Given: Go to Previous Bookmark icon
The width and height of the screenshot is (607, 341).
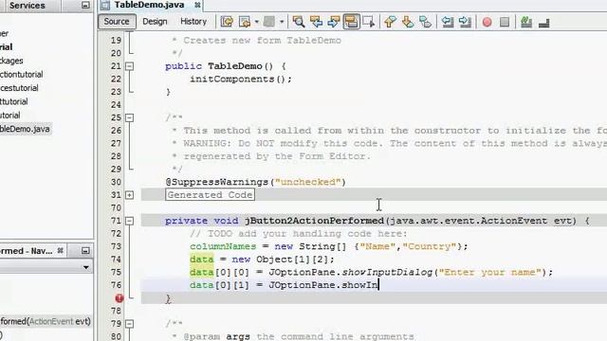Looking at the screenshot, I should click(390, 22).
